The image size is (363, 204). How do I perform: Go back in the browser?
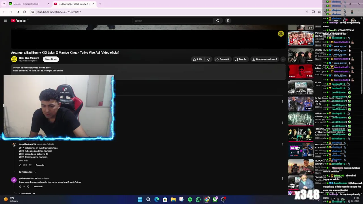pos(4,12)
